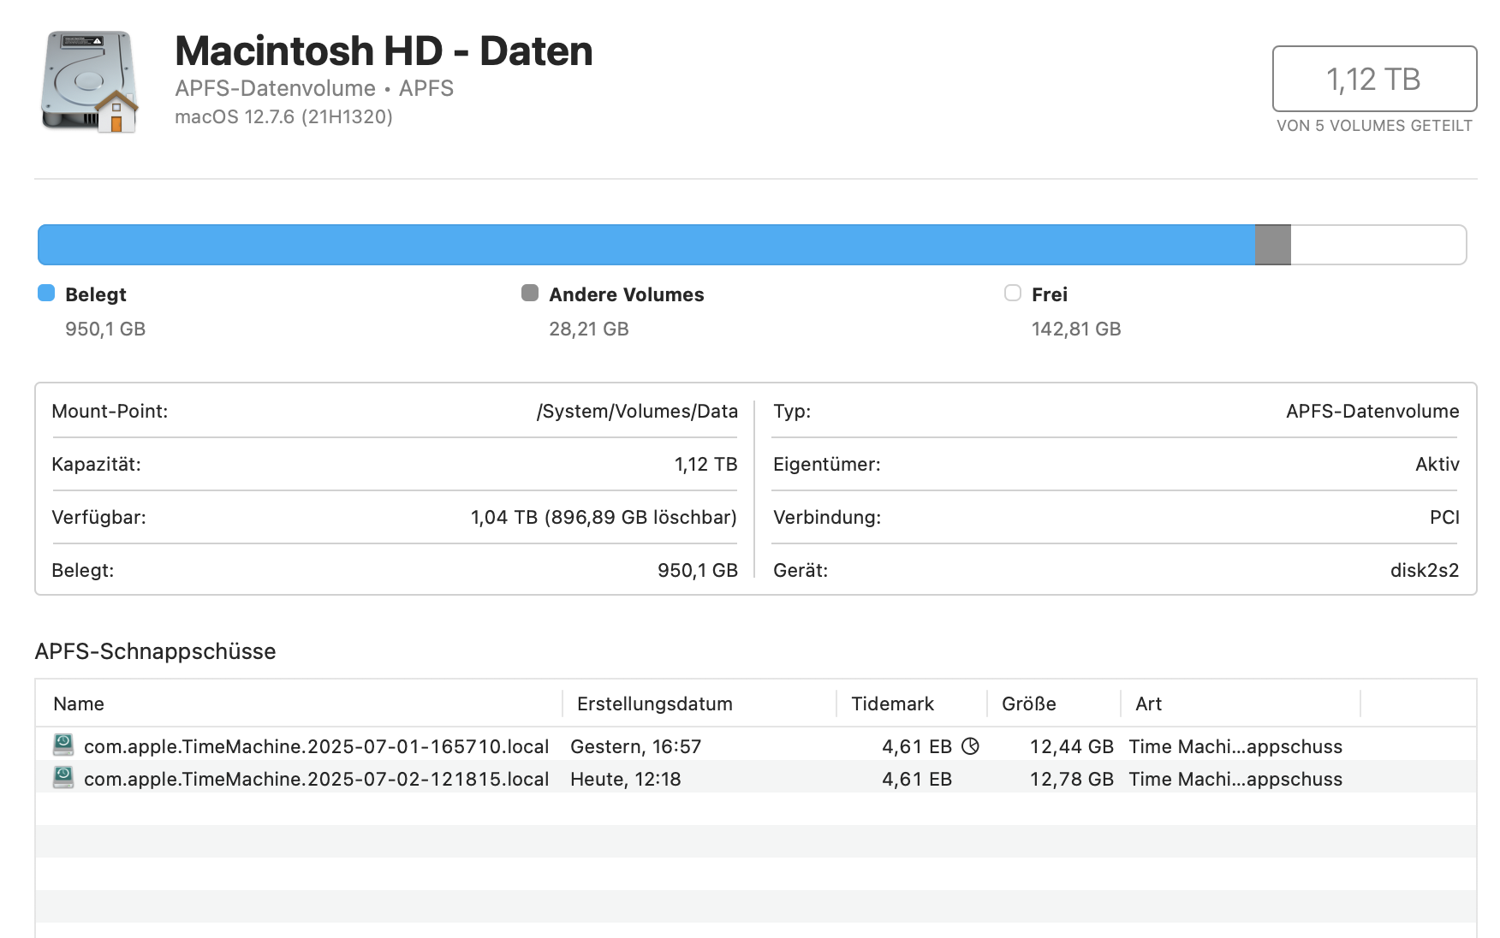Click the APFS-Schnappschüsse heading
The height and width of the screenshot is (938, 1500).
[155, 651]
